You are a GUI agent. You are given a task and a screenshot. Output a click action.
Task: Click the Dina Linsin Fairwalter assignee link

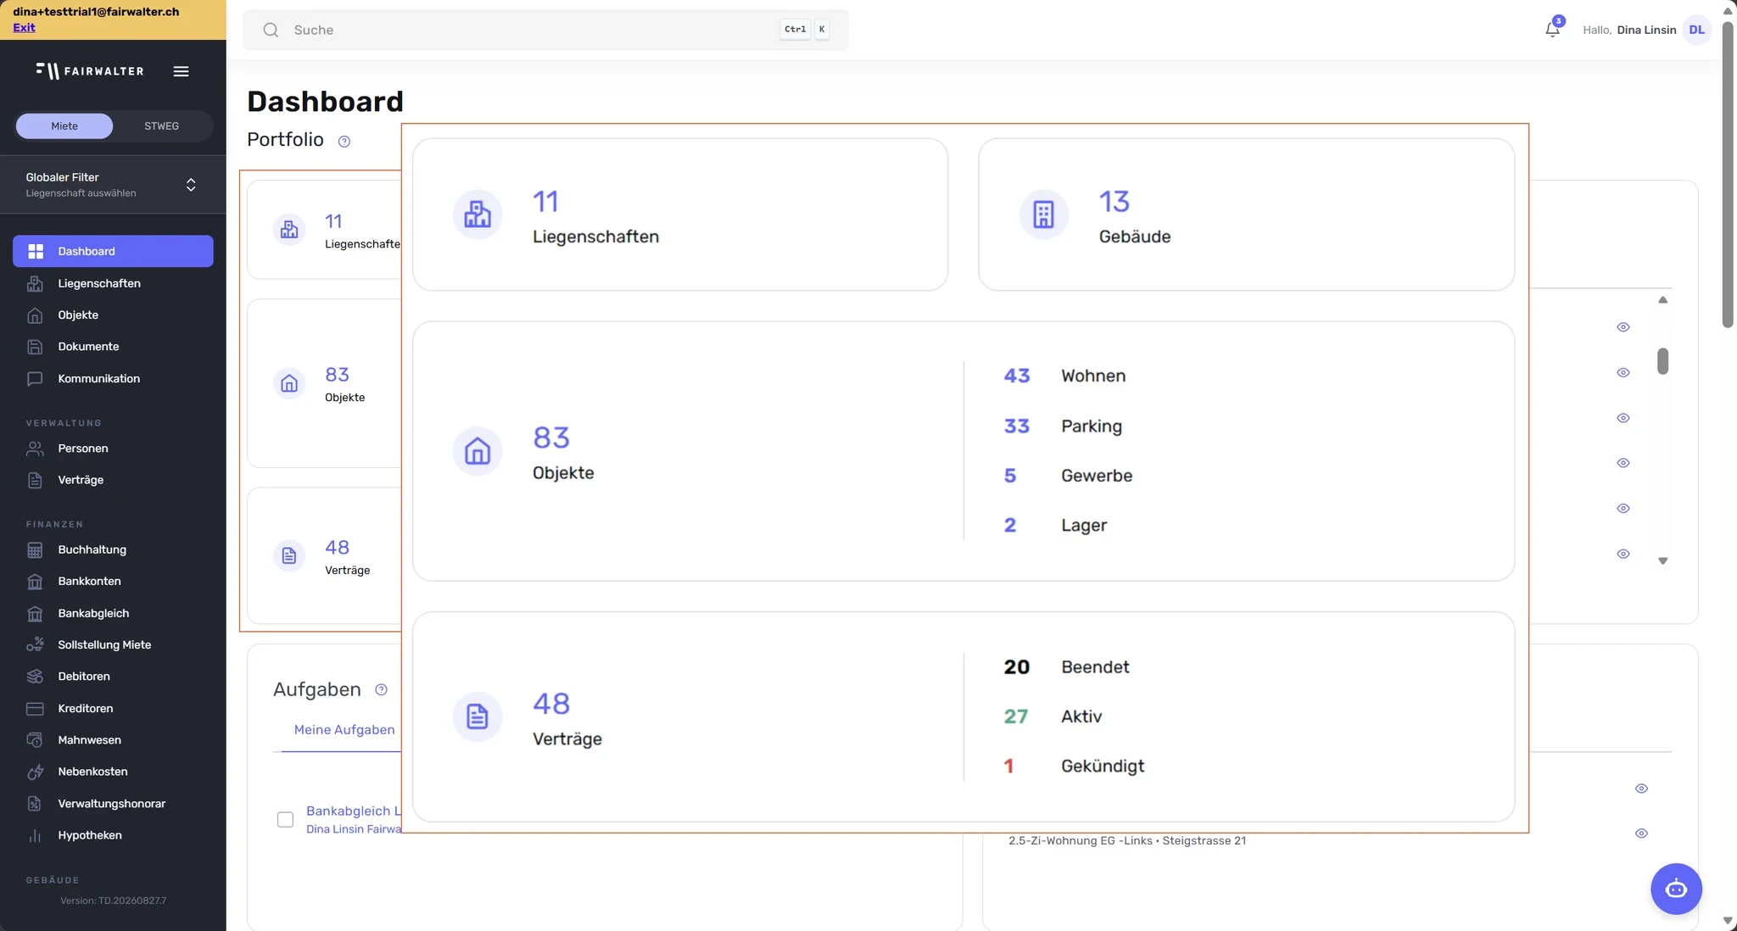pyautogui.click(x=353, y=829)
